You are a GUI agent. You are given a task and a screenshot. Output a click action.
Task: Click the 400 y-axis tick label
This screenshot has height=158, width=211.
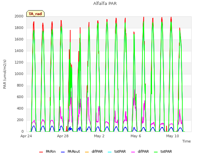click(20, 108)
